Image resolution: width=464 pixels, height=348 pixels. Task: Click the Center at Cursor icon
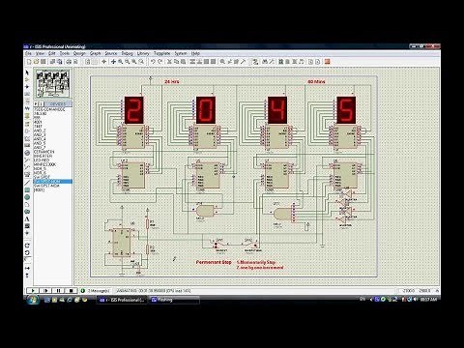(x=113, y=61)
